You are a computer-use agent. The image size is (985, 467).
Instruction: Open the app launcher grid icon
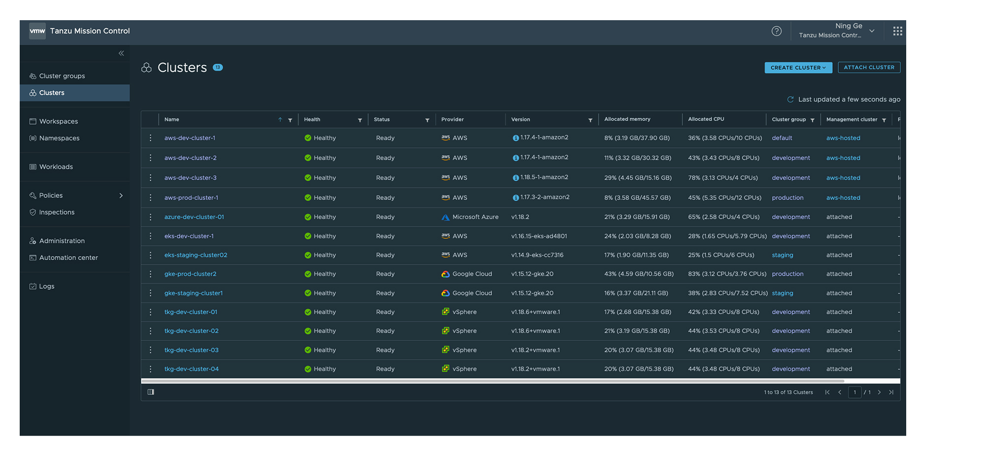tap(897, 31)
